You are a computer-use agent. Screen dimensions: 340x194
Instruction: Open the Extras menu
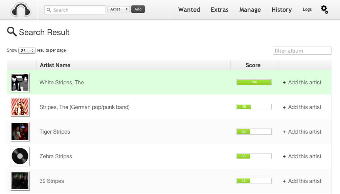[x=220, y=10]
